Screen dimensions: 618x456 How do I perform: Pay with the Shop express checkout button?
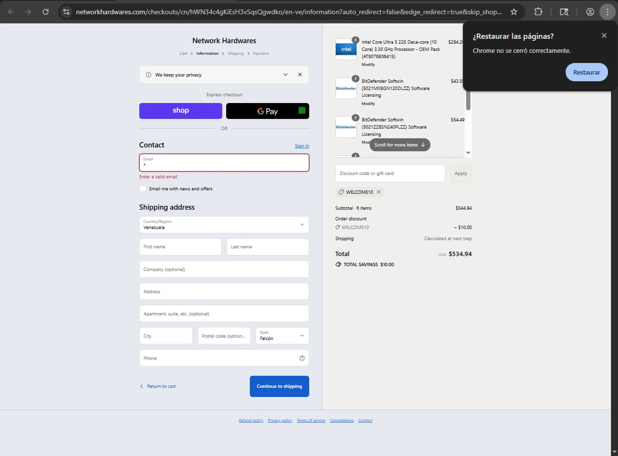click(x=180, y=111)
